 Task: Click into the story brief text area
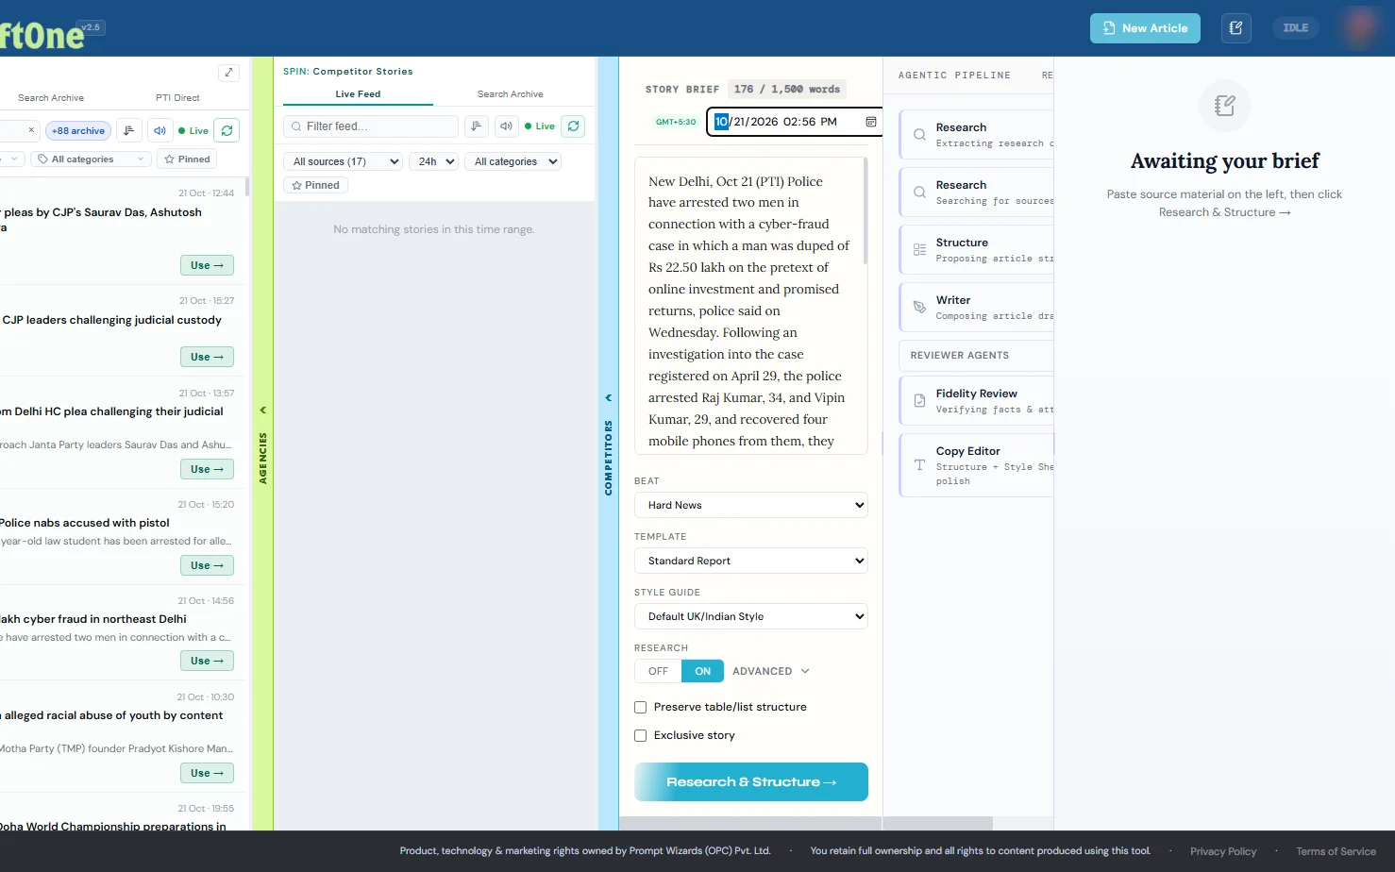[750, 306]
